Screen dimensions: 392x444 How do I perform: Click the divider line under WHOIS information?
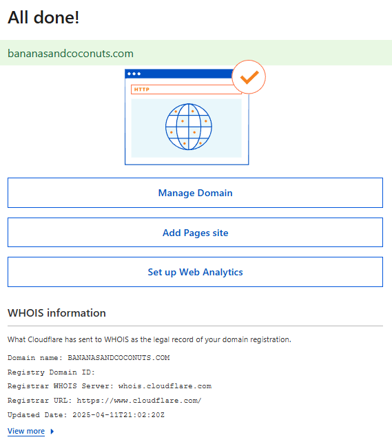tap(195, 326)
